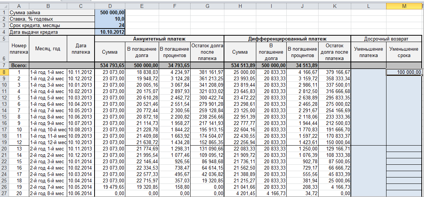Select differentiated interest 2 465,28
The height and width of the screenshot is (197, 424).
pyautogui.click(x=302, y=104)
